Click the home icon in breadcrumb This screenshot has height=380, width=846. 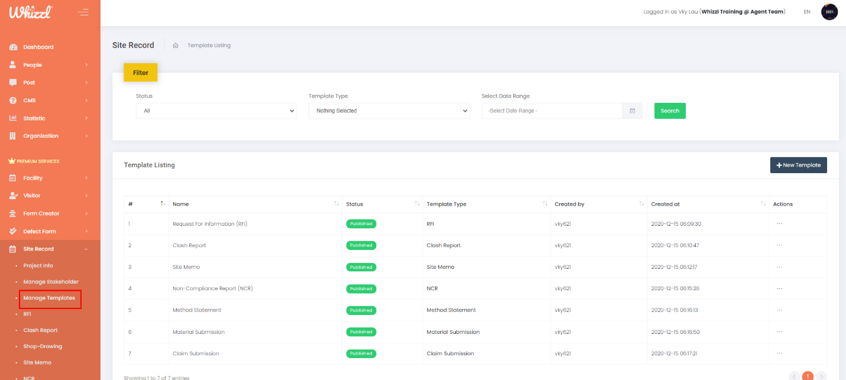(176, 46)
